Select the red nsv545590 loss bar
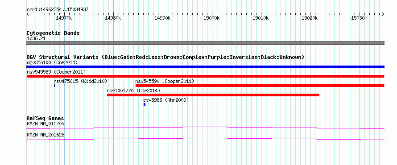 [x=260, y=86]
